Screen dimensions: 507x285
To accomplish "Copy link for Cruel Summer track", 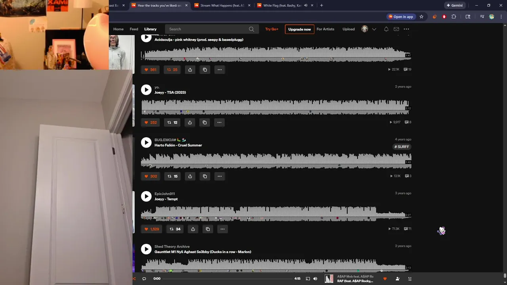I will (205, 176).
